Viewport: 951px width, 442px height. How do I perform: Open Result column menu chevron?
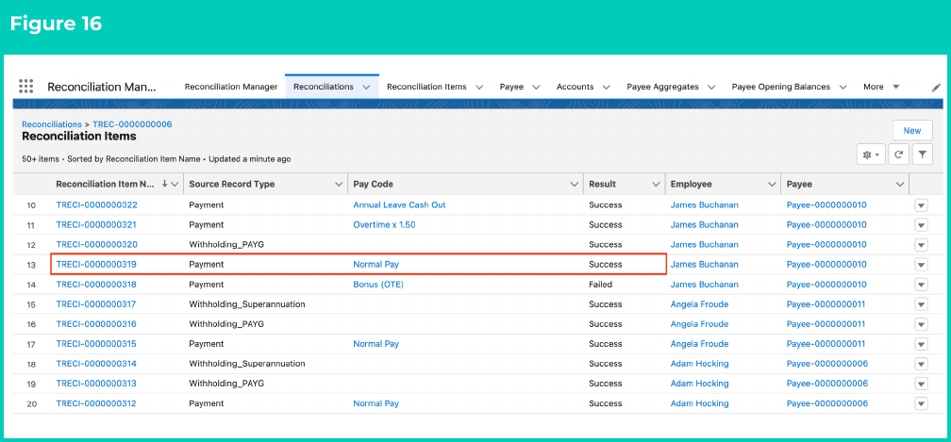click(656, 184)
